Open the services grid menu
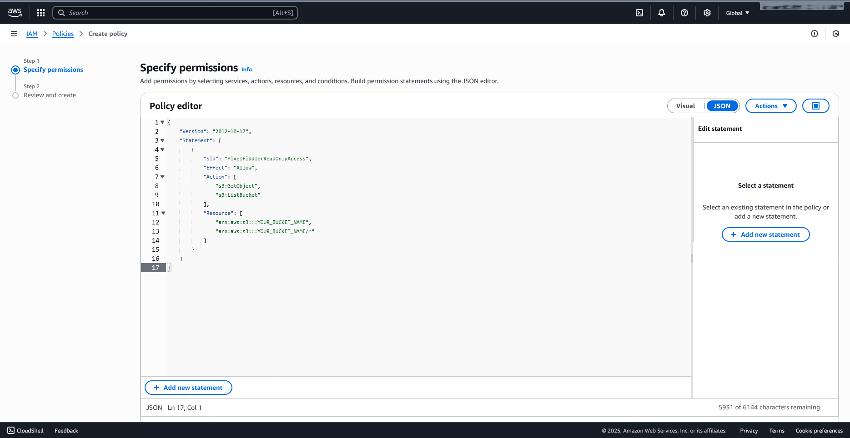 tap(41, 13)
